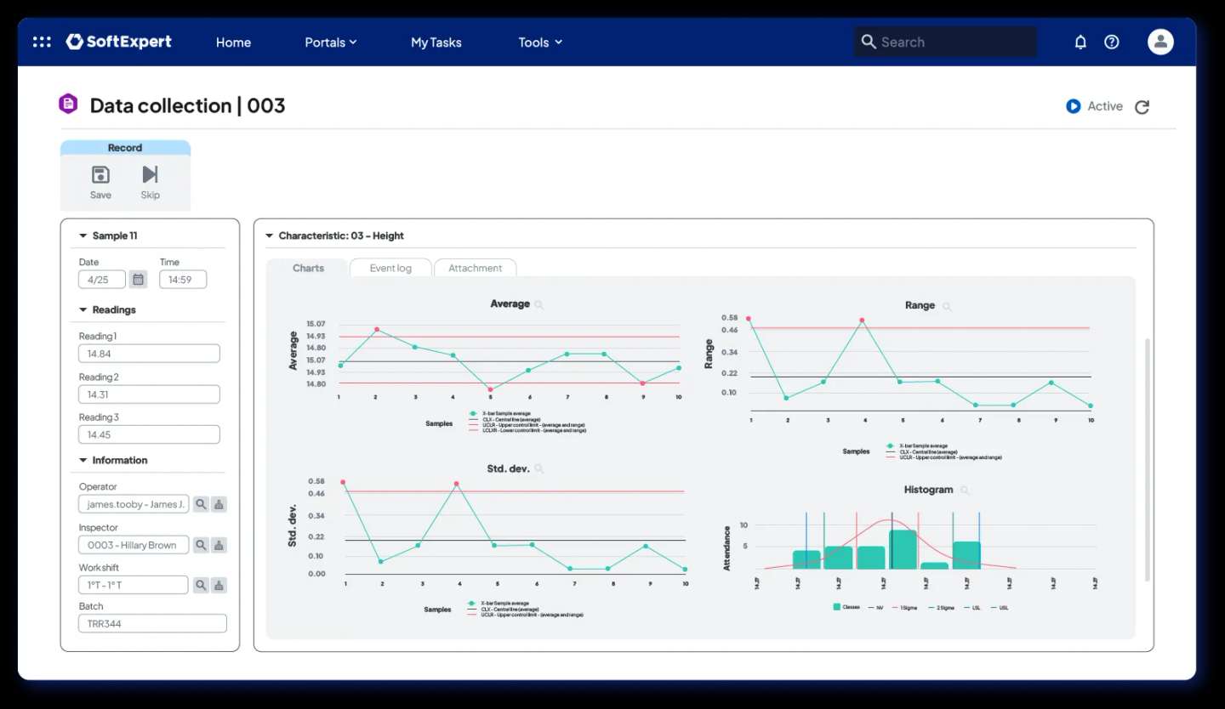
Task: Select Home in the navigation bar
Action: tap(233, 42)
